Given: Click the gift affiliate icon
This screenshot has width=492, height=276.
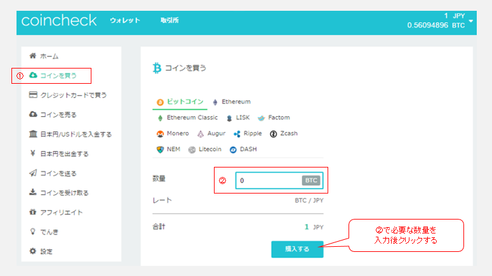Looking at the screenshot, I should [x=32, y=212].
